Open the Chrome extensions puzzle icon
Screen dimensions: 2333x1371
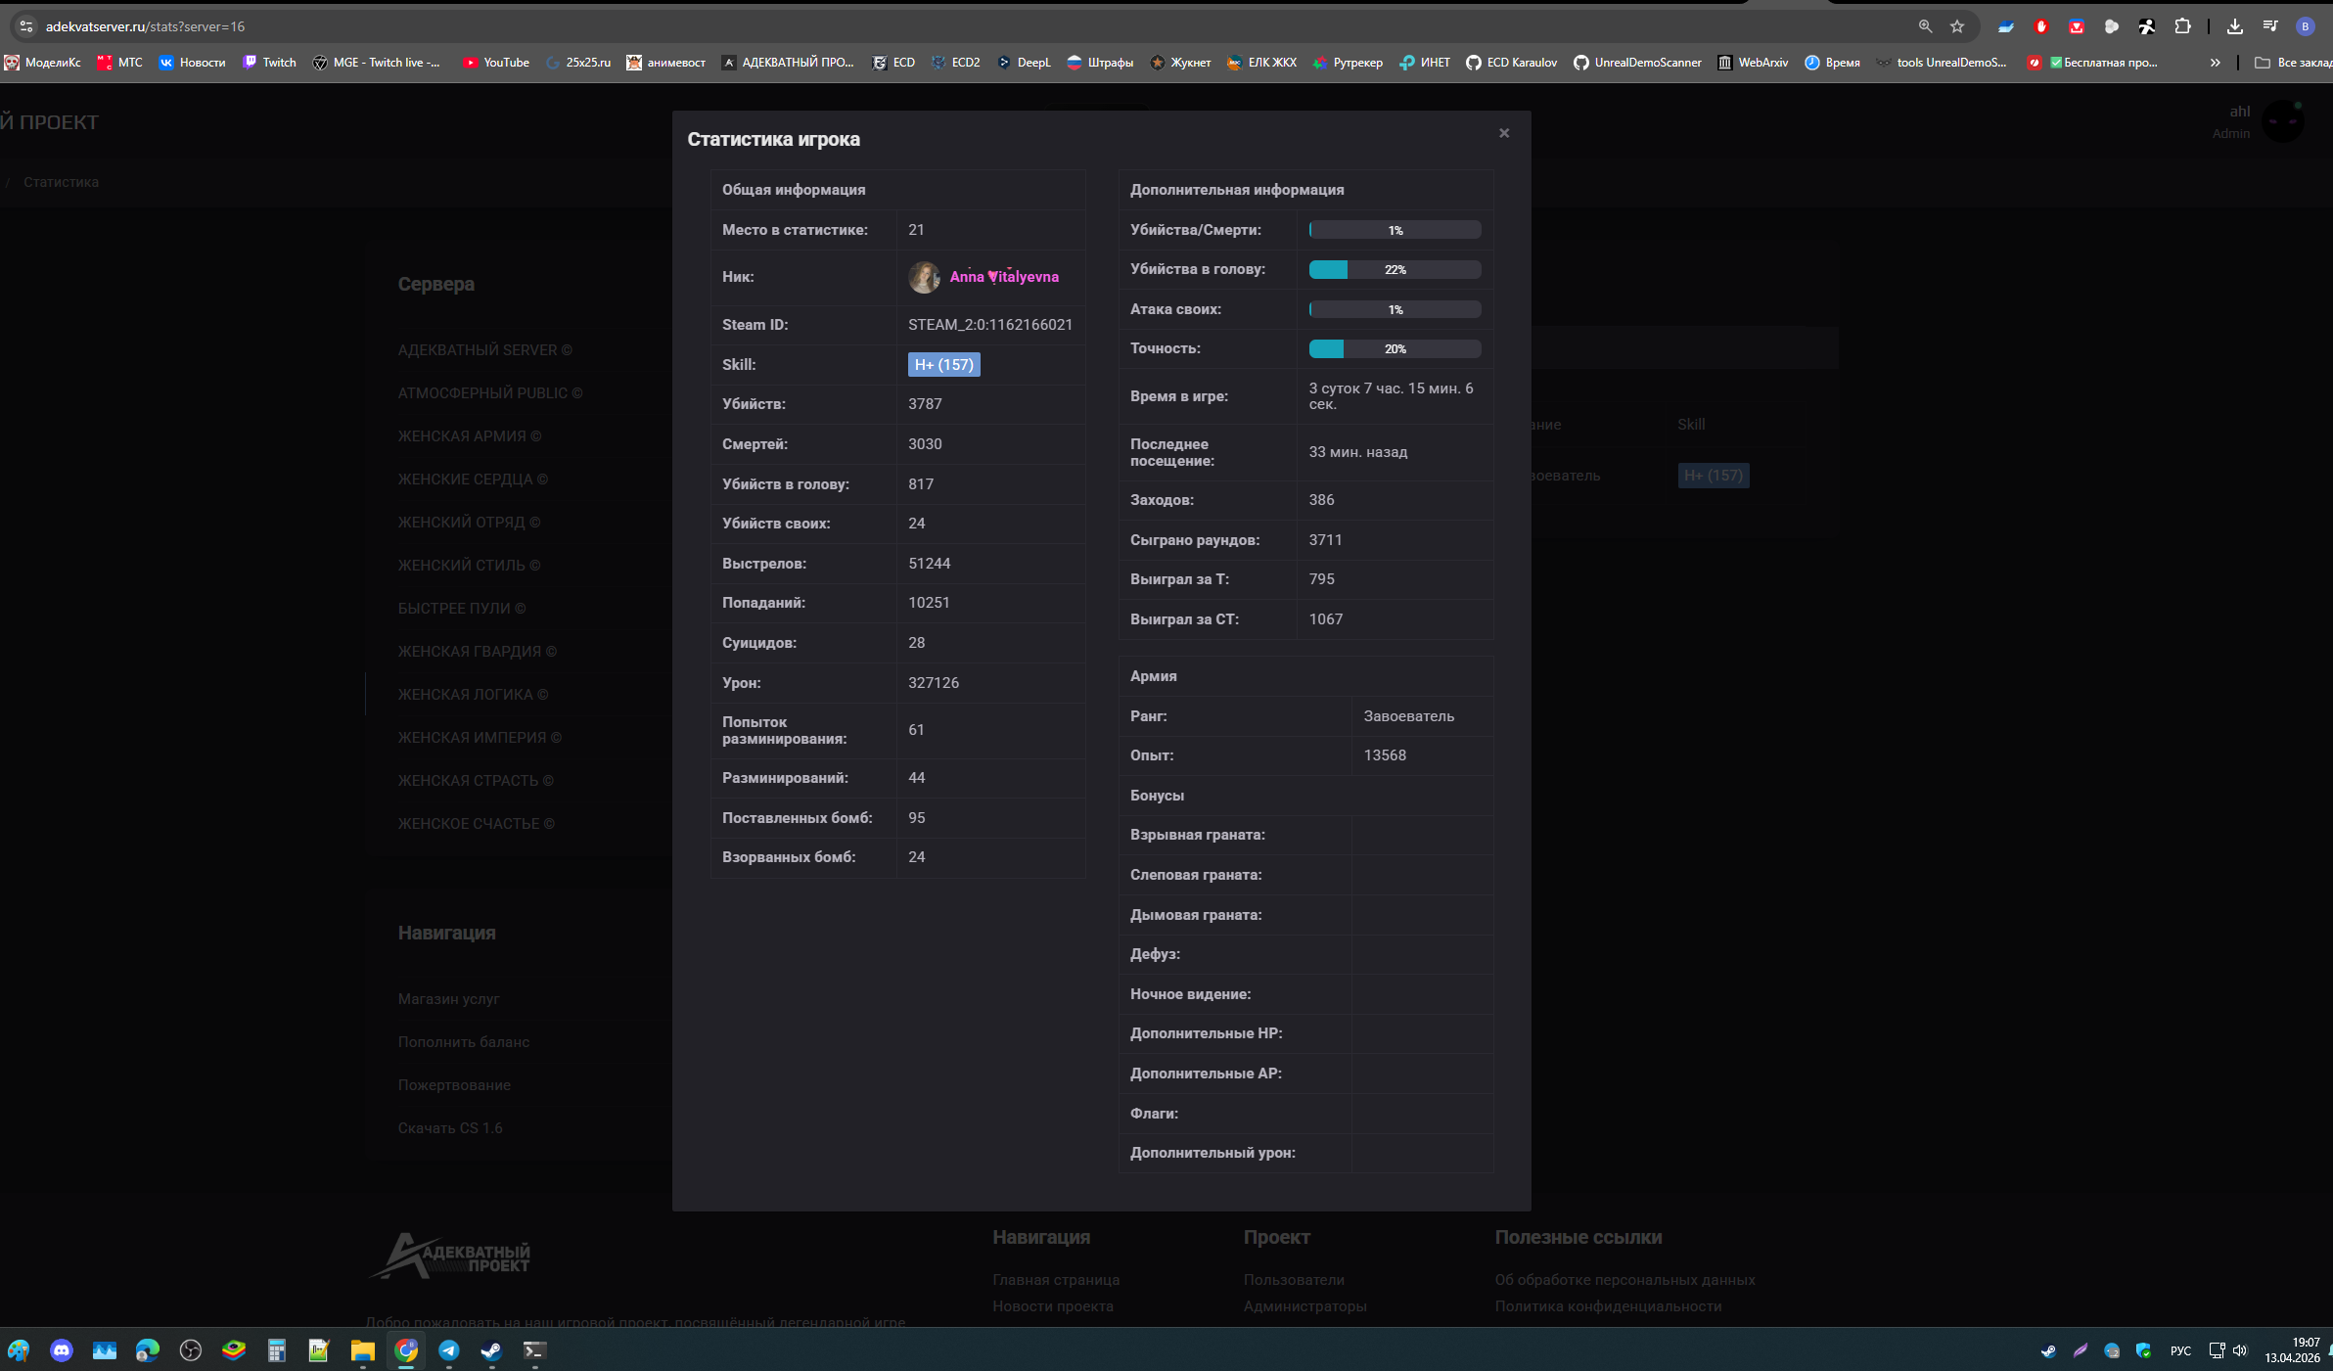[2182, 26]
